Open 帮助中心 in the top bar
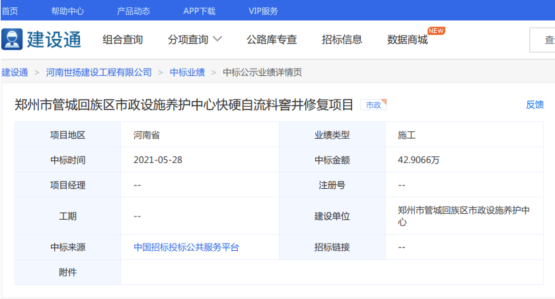Screen dimensions: 555x299 tap(67, 11)
